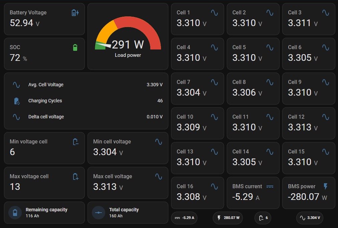Click the orange section of the gauge
The width and height of the screenshot is (338, 228).
(107, 32)
